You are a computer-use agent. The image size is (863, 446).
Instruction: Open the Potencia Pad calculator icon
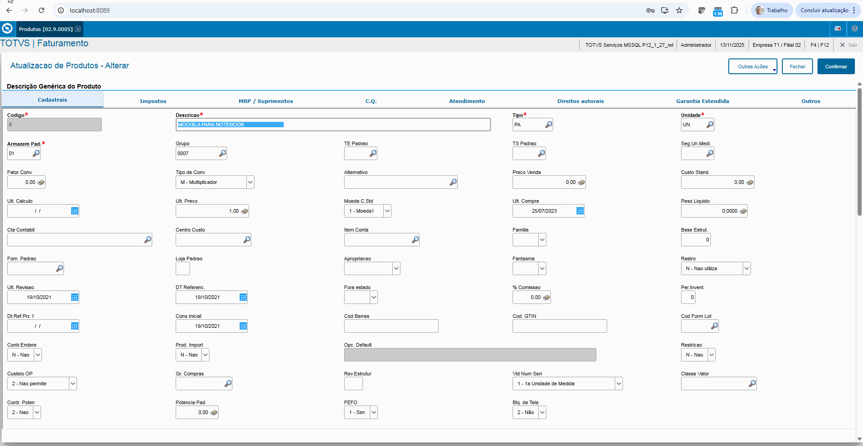pos(213,412)
